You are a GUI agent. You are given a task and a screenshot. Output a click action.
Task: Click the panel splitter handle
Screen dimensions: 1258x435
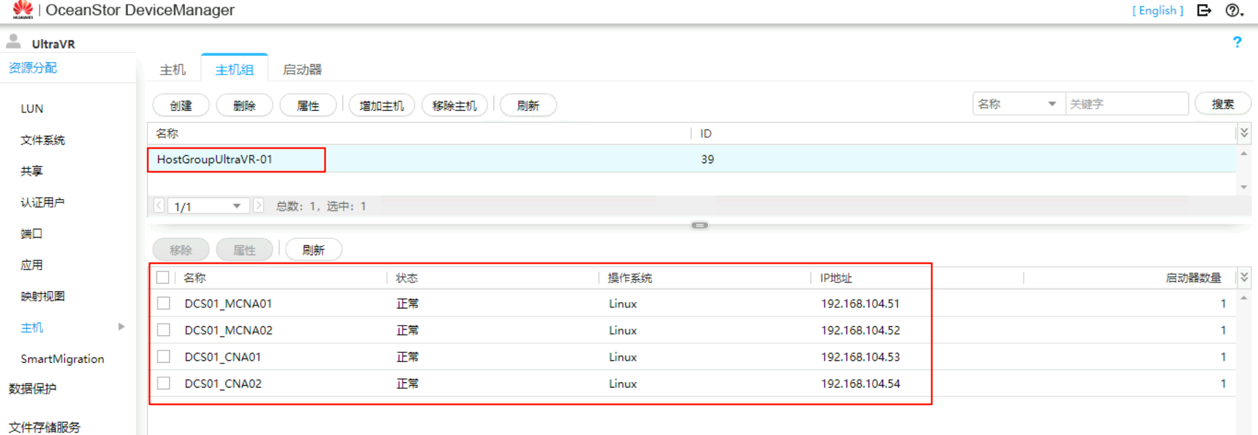(699, 226)
